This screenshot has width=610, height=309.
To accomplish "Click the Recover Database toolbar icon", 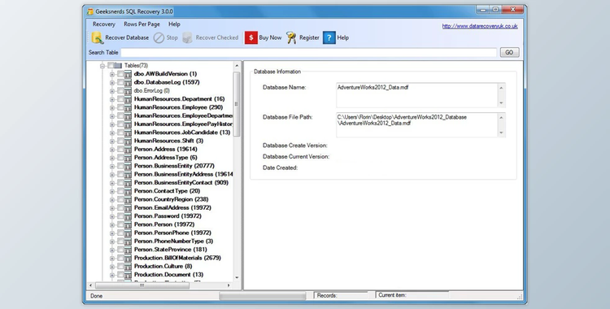I will click(98, 37).
